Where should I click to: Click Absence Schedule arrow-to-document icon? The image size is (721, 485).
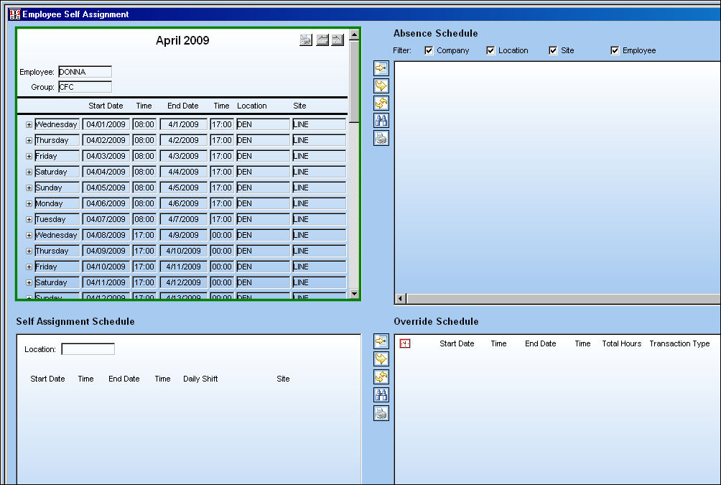(x=381, y=68)
